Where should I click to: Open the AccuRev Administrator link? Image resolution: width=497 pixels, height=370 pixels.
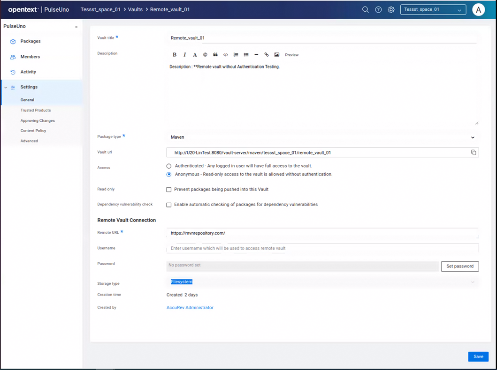click(x=190, y=308)
